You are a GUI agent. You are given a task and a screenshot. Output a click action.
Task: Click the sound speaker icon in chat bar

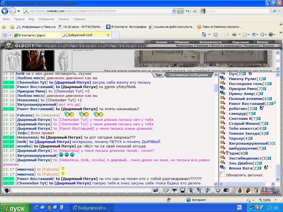(x=208, y=190)
